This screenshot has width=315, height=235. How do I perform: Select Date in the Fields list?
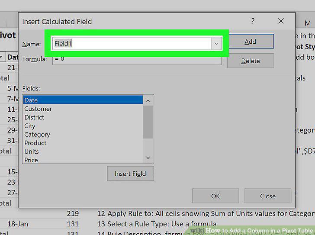coord(83,100)
